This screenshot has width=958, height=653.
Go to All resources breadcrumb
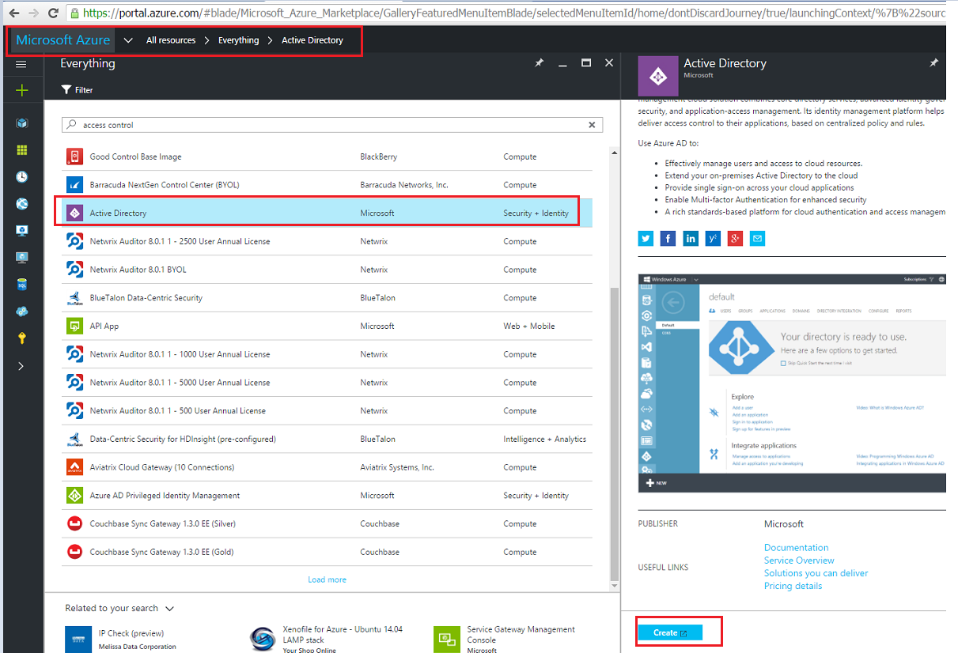(x=171, y=40)
